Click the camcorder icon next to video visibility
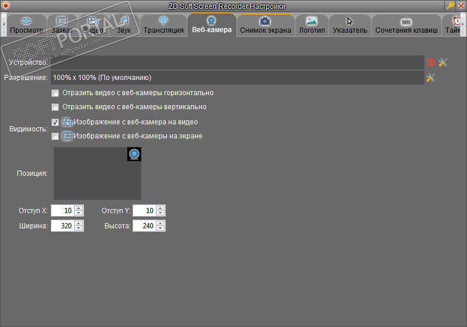 [67, 122]
